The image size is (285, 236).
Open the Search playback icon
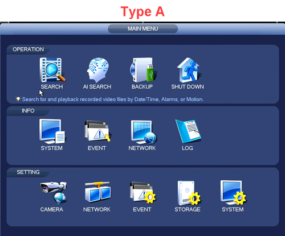click(52, 70)
